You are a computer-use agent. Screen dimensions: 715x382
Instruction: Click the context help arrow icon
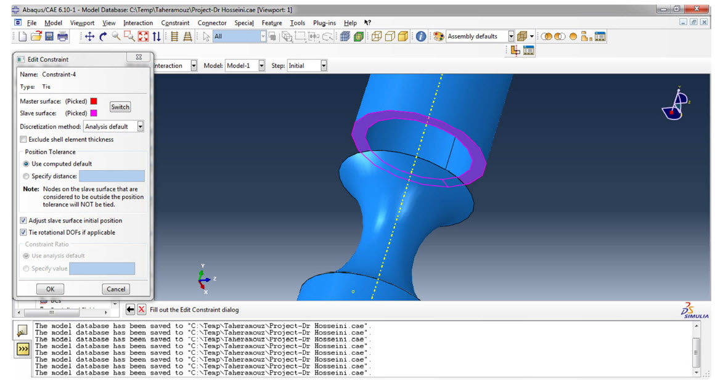coord(367,23)
